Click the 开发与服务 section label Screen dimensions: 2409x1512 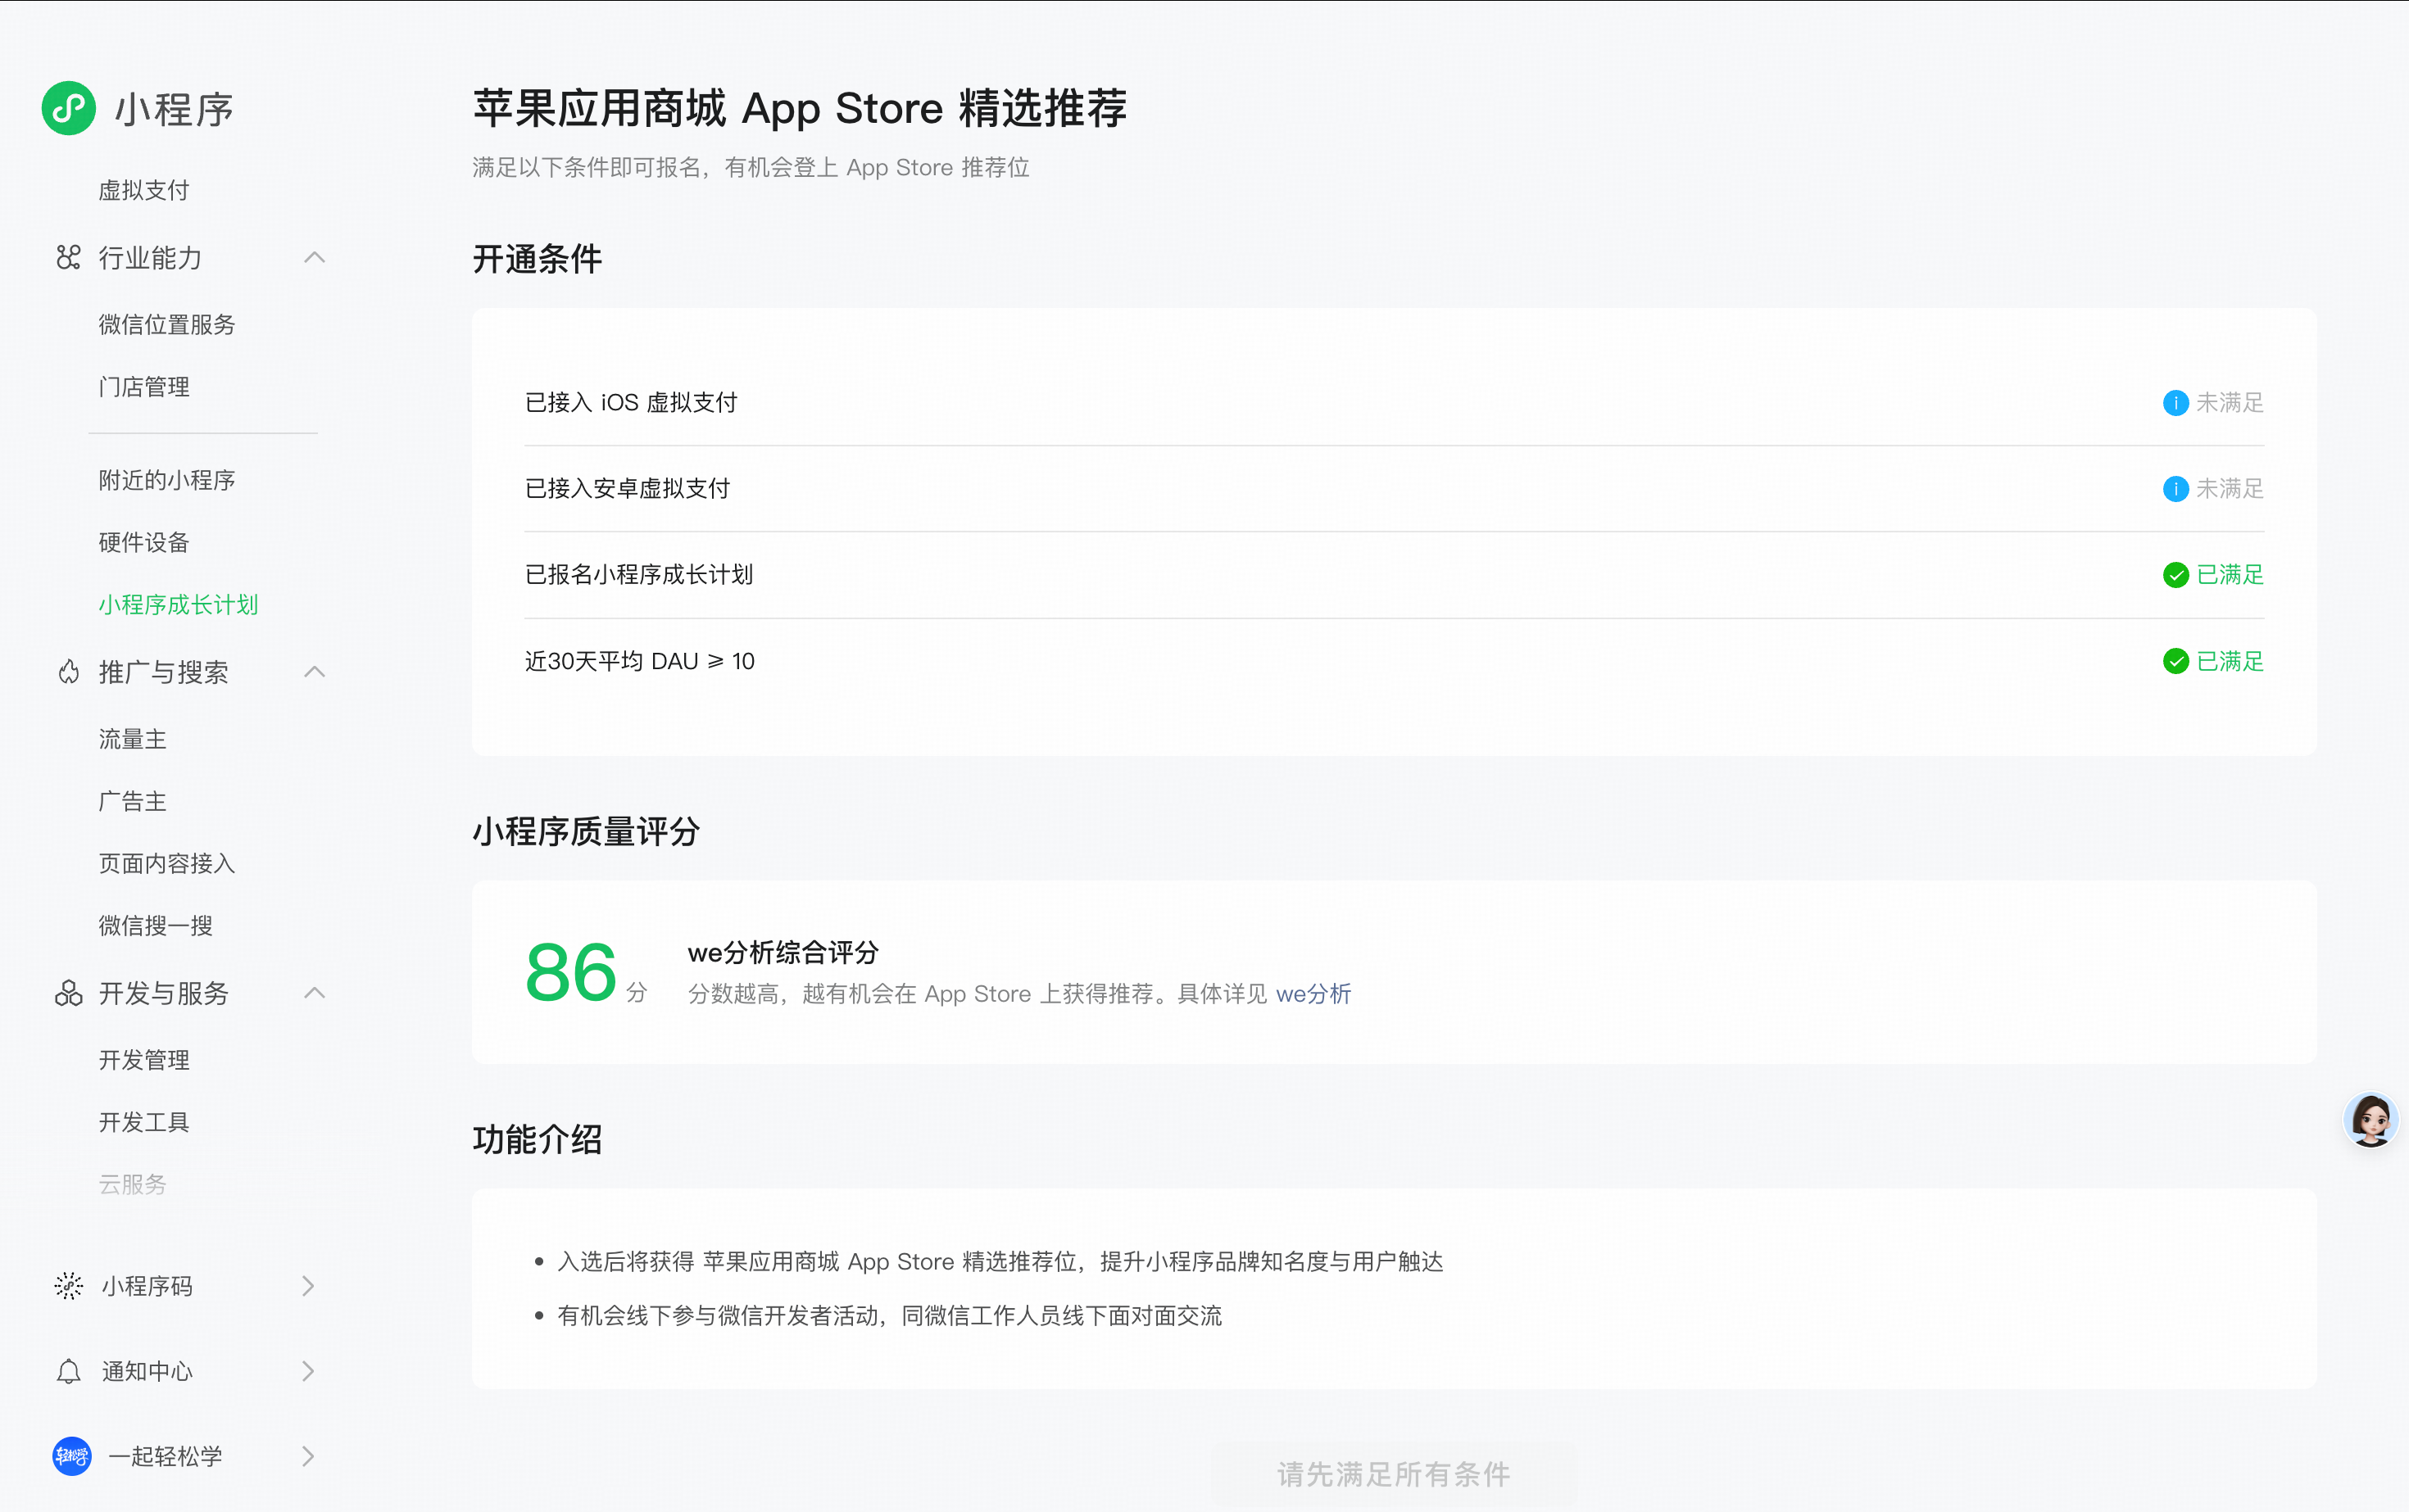pyautogui.click(x=163, y=993)
